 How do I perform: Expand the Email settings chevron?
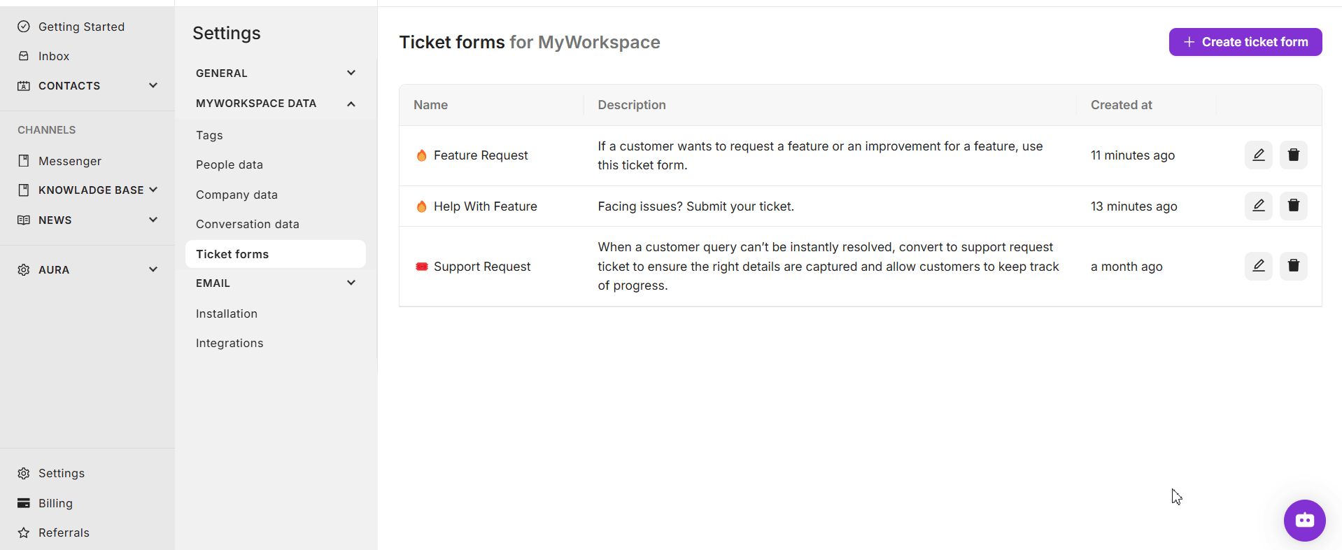(x=351, y=283)
